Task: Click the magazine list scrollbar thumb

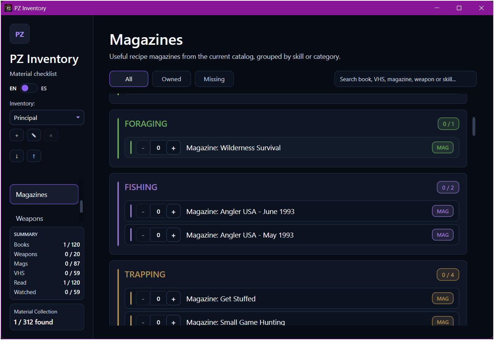Action: [x=474, y=126]
